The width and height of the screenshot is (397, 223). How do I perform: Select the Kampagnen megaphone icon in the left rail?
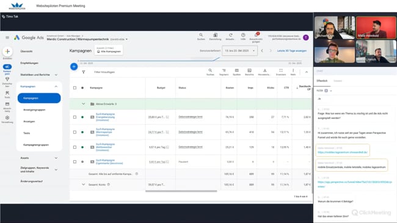tap(7, 66)
